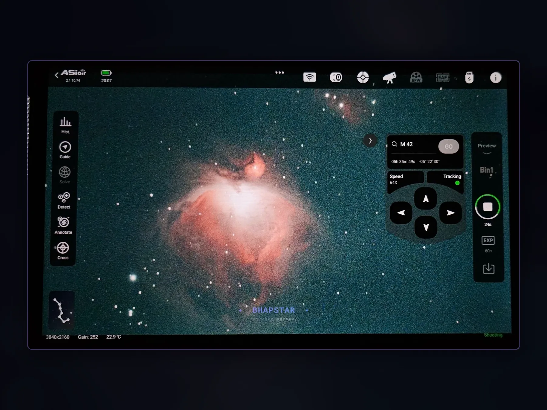Click the Shooting status text
This screenshot has width=547, height=410.
(493, 335)
